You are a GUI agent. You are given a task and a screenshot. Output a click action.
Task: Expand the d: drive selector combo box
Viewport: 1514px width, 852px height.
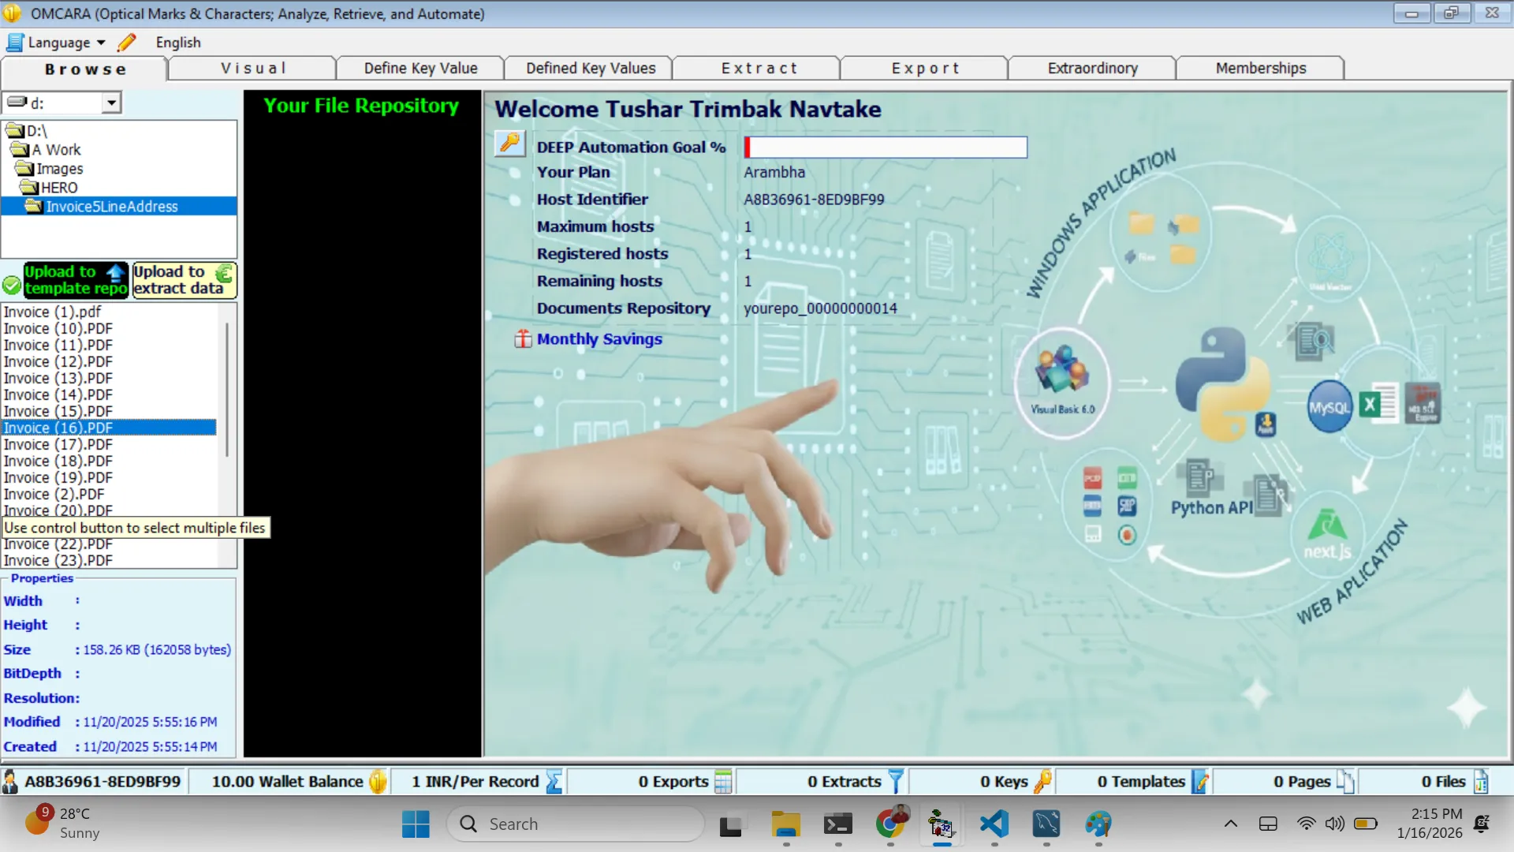[x=111, y=103]
